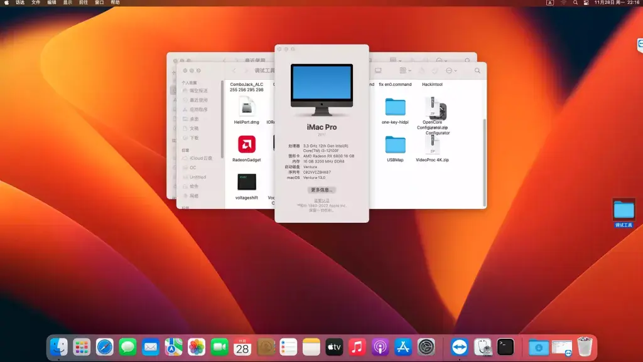The height and width of the screenshot is (362, 643).
Task: Click the regulatory certification link
Action: click(321, 201)
